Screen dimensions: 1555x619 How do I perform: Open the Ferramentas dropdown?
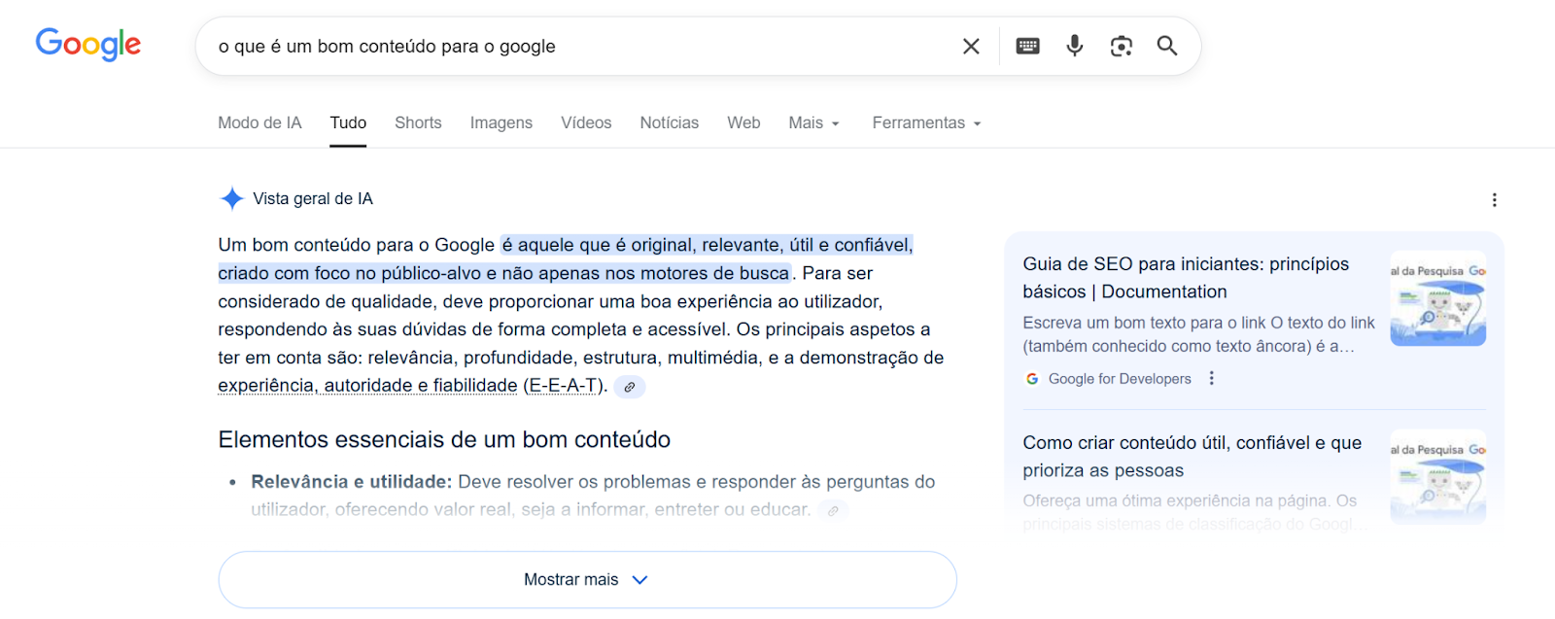point(926,123)
